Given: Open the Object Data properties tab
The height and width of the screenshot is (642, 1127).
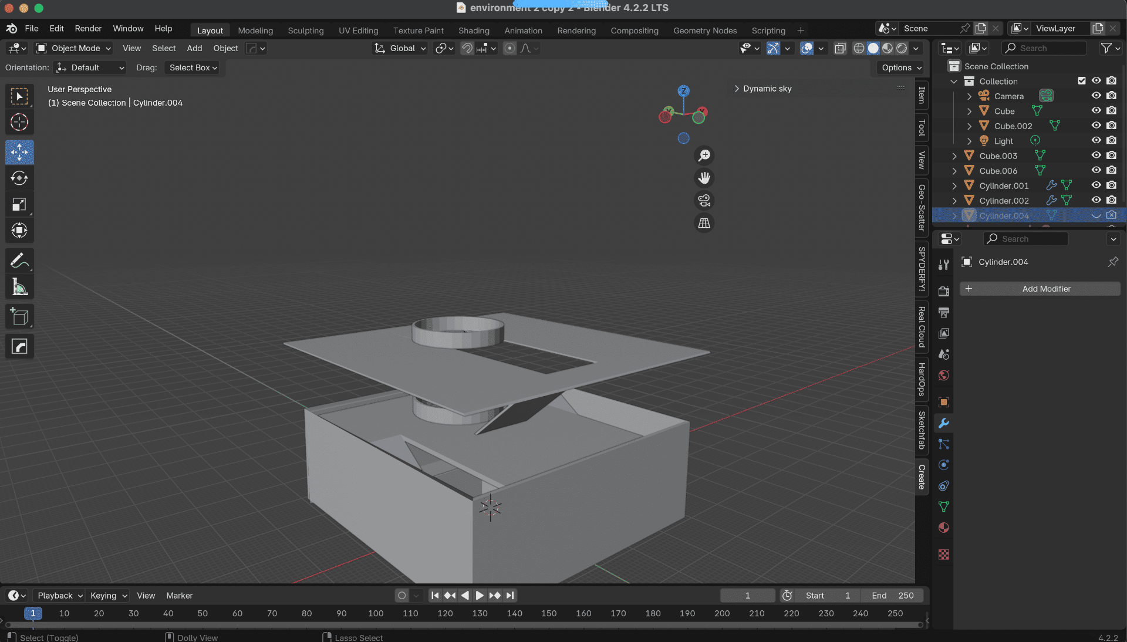Looking at the screenshot, I should click(944, 506).
